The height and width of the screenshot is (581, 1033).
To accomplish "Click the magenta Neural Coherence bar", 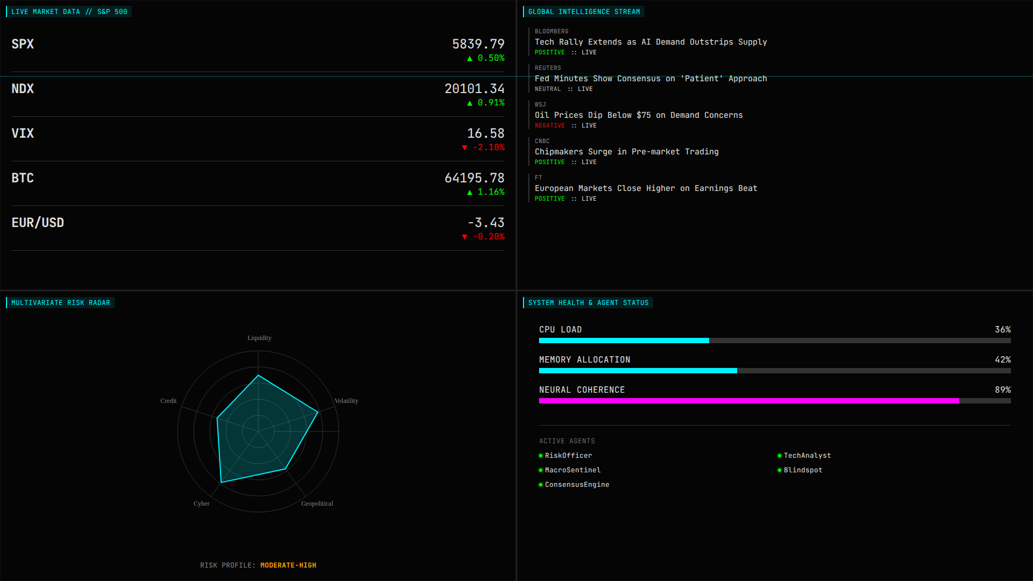I will pyautogui.click(x=748, y=401).
